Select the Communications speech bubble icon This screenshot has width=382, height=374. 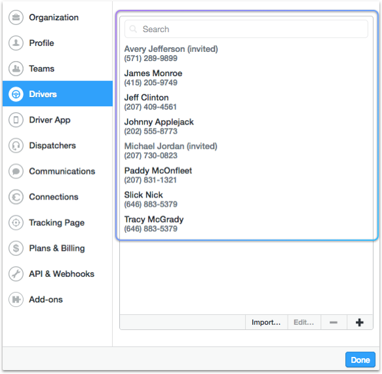click(16, 171)
